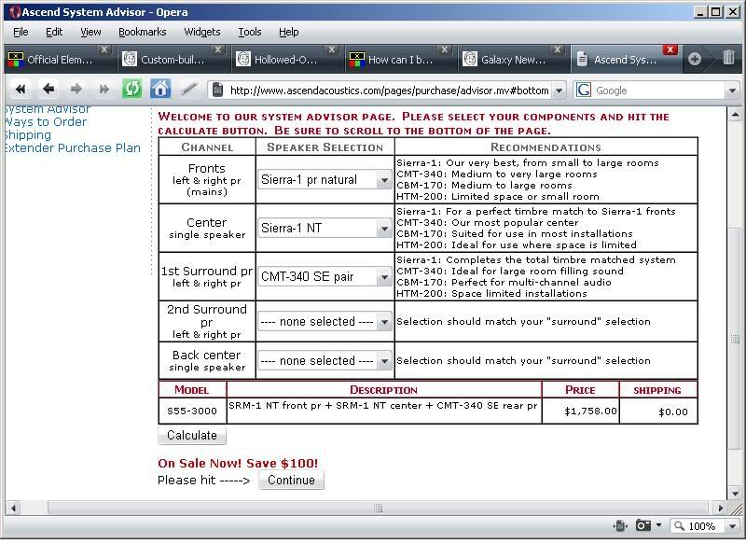Open the Home page icon
Image resolution: width=746 pixels, height=558 pixels.
point(160,89)
